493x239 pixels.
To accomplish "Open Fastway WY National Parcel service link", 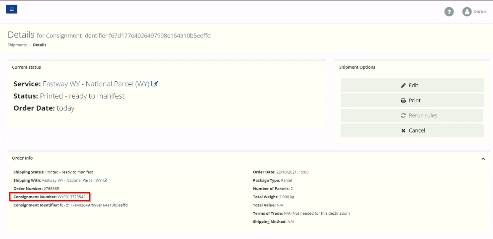I will 96,84.
